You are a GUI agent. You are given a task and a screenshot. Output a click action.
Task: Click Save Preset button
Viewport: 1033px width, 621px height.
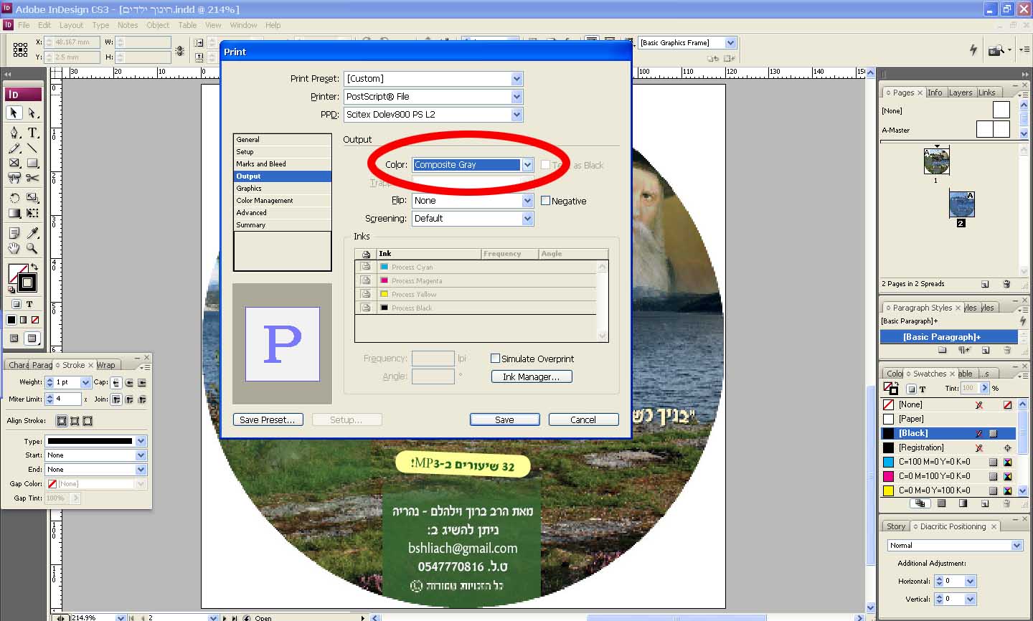point(268,420)
